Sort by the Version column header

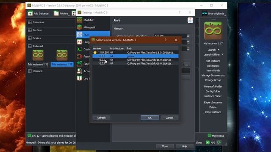coord(101,49)
